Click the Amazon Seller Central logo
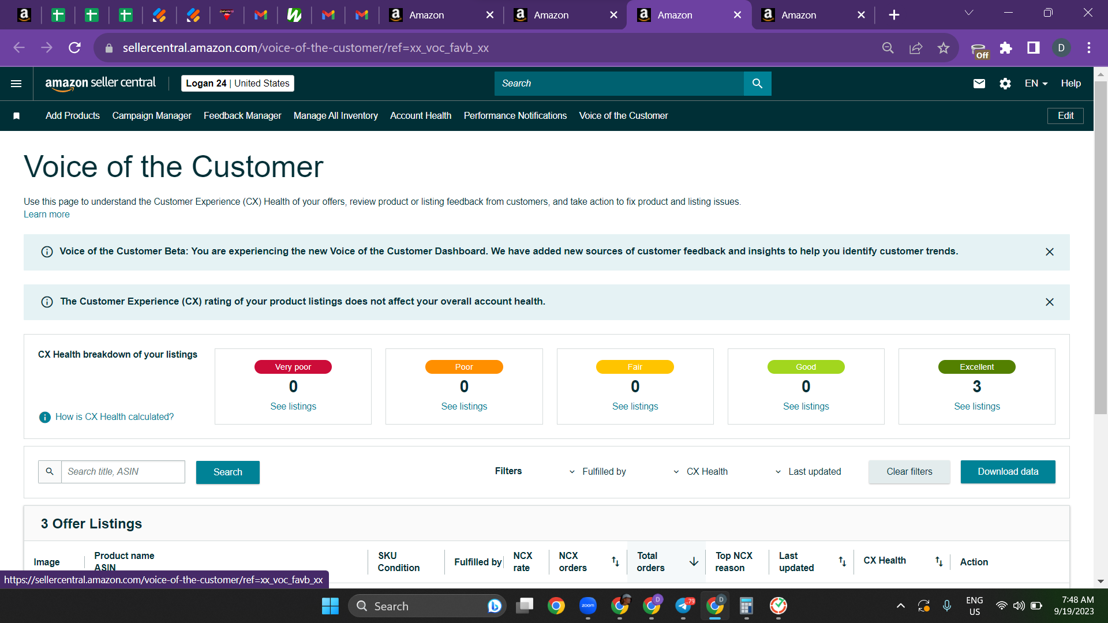This screenshot has height=623, width=1108. point(100,84)
